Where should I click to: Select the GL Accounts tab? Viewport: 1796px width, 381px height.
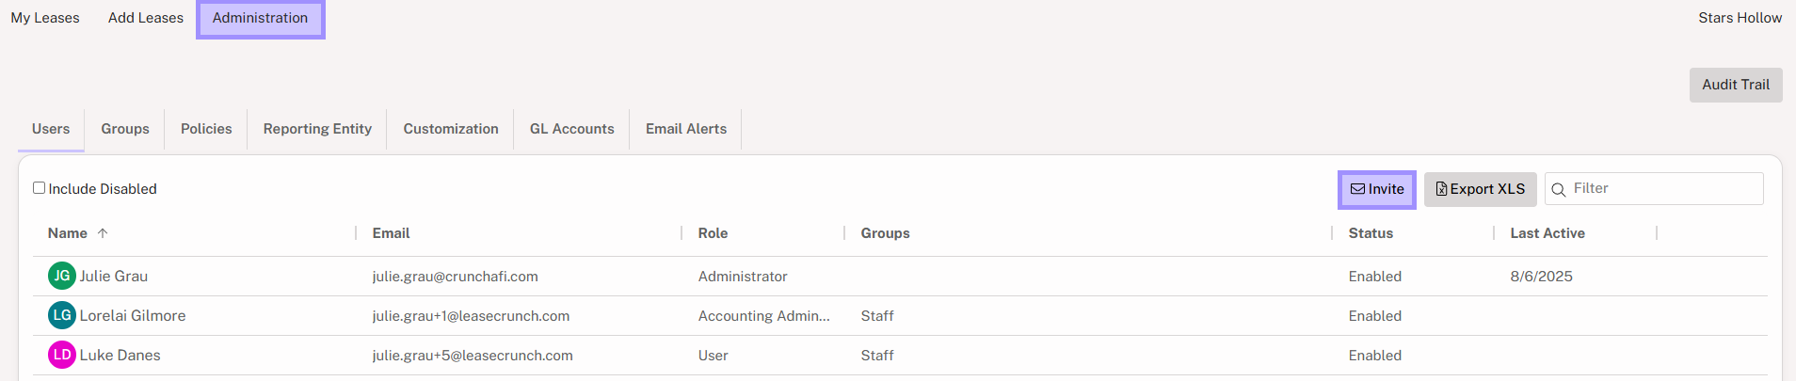[571, 129]
